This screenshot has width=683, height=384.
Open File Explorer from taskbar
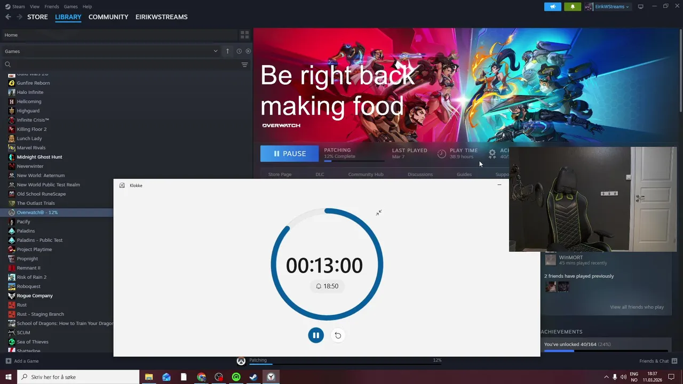[x=149, y=377]
